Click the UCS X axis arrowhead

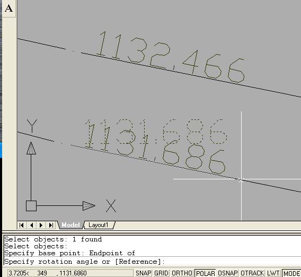[x=88, y=206]
